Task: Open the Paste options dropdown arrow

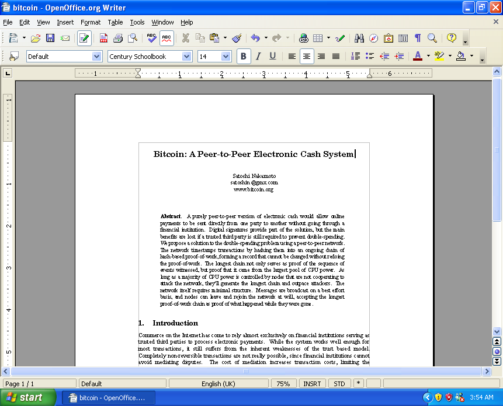Action: [x=225, y=38]
